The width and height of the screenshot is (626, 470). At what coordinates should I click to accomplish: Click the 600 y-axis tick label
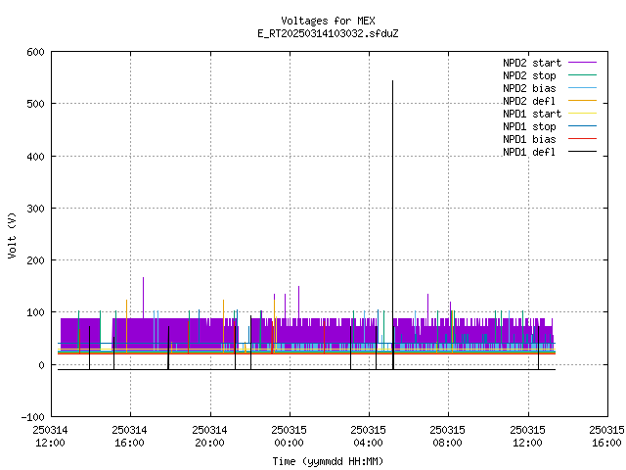[35, 52]
